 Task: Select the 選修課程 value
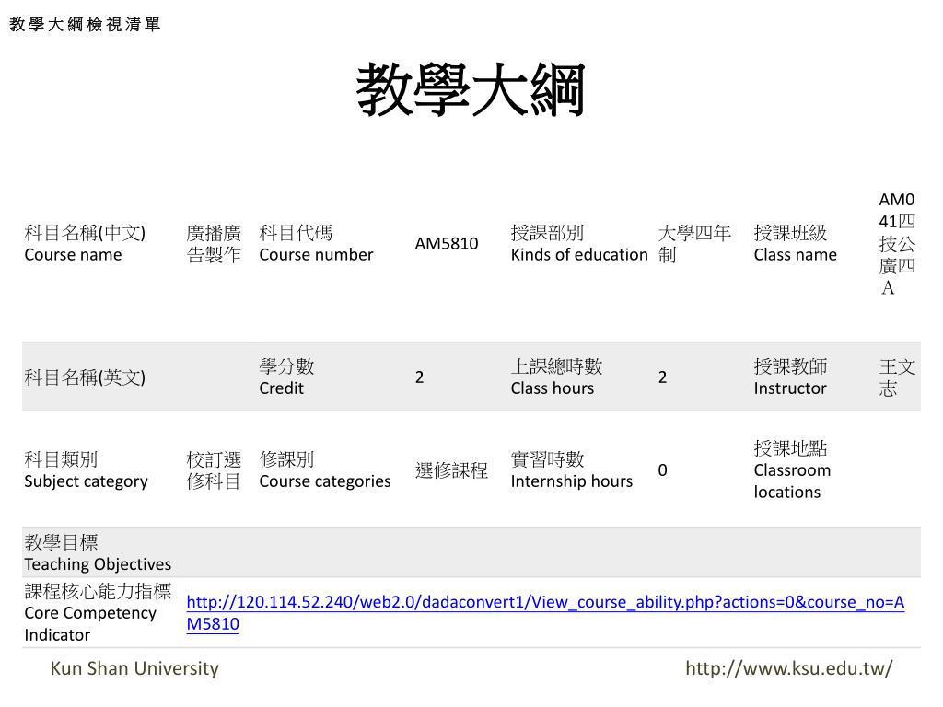click(x=451, y=470)
